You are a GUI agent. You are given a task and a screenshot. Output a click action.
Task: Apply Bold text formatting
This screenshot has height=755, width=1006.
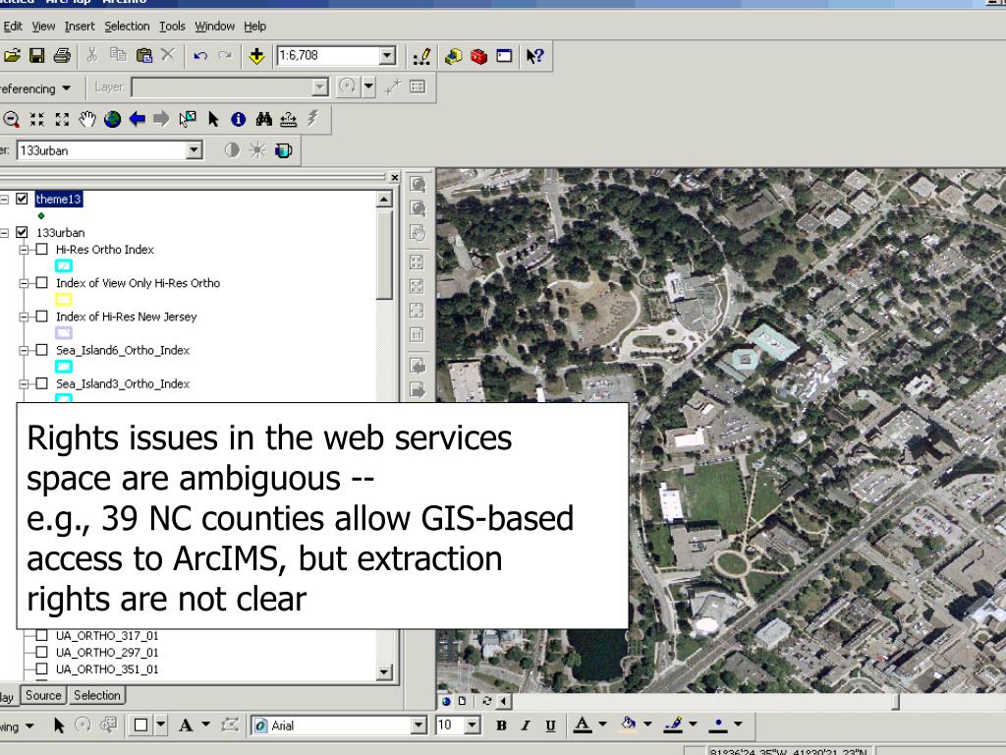coord(501,726)
